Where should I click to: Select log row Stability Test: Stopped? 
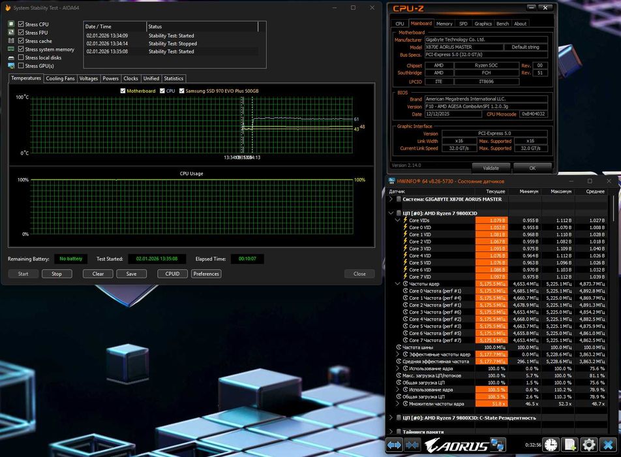coord(172,44)
